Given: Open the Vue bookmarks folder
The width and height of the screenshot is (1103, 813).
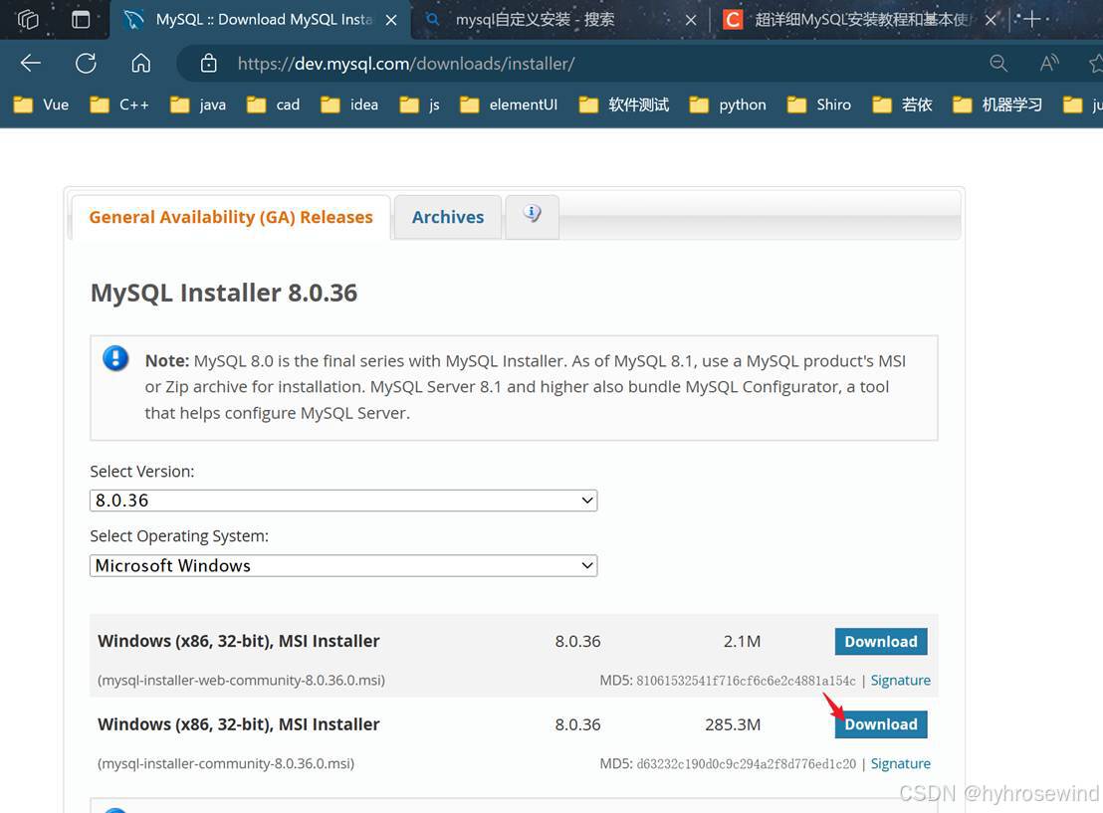Looking at the screenshot, I should tap(42, 104).
